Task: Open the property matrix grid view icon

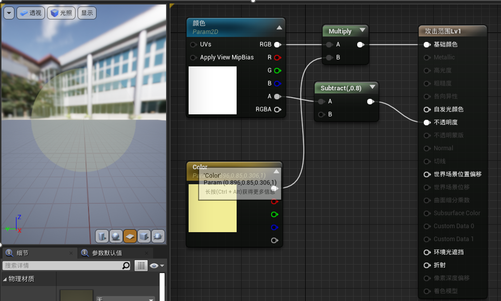Action: [141, 265]
